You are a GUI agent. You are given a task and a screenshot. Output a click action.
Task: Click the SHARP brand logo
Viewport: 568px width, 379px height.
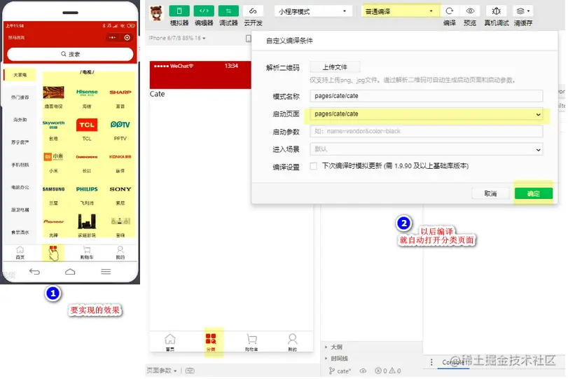click(120, 92)
